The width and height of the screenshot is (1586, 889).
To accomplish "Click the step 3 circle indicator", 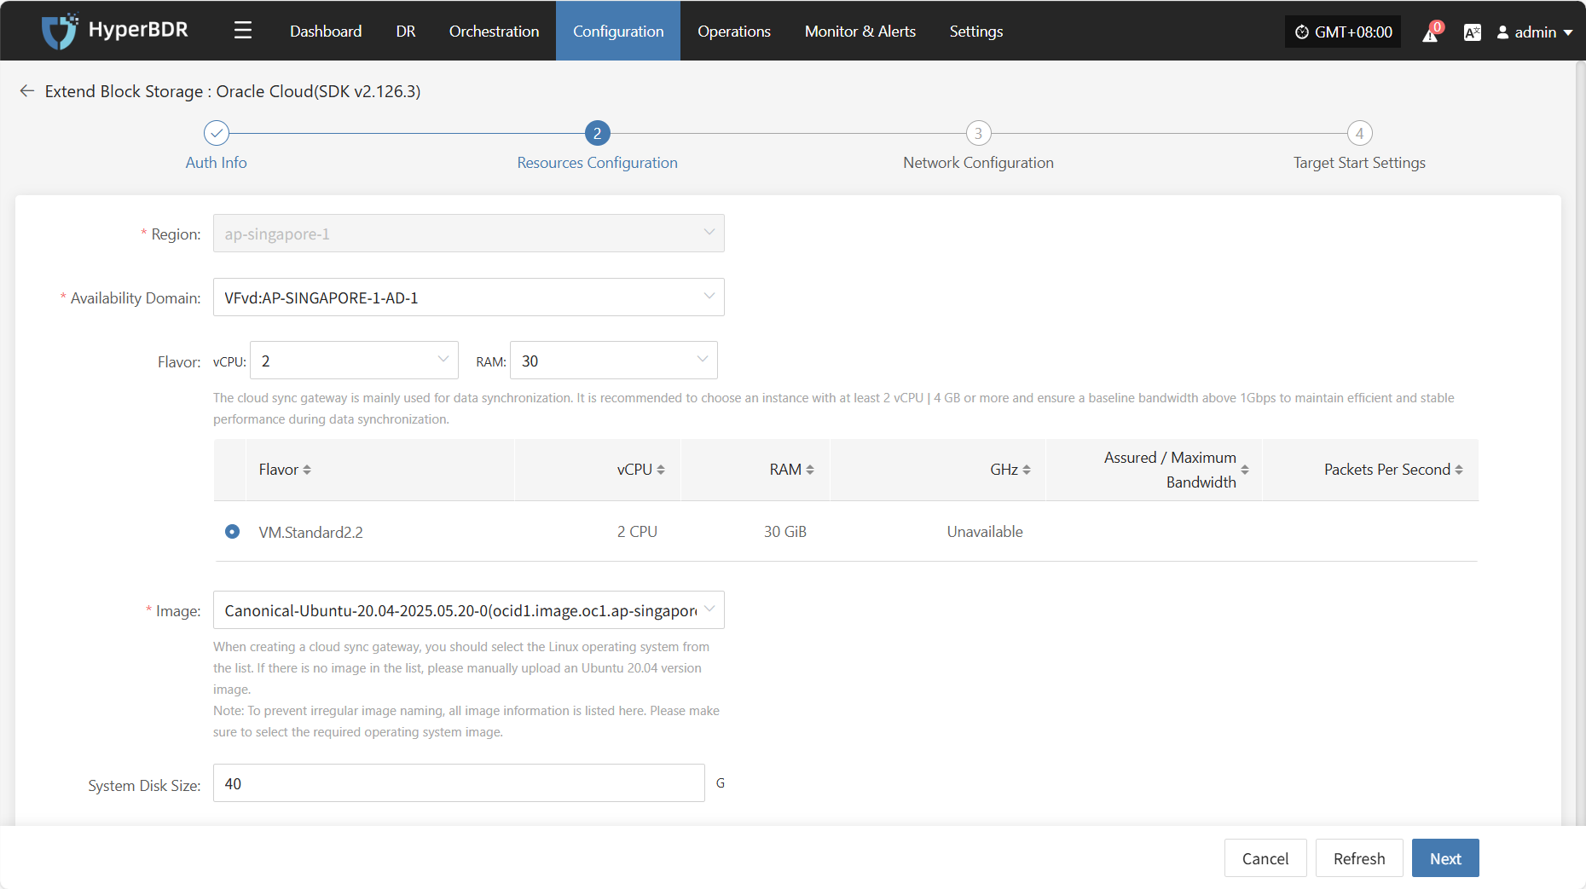I will pos(978,133).
